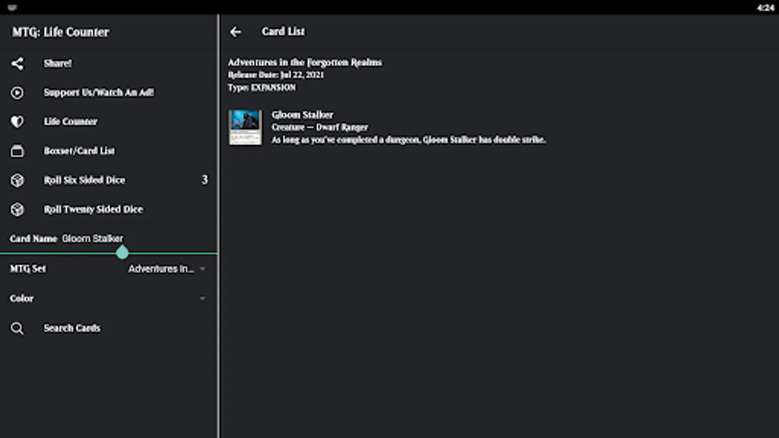
Task: Expand the Color dropdown
Action: tap(203, 298)
